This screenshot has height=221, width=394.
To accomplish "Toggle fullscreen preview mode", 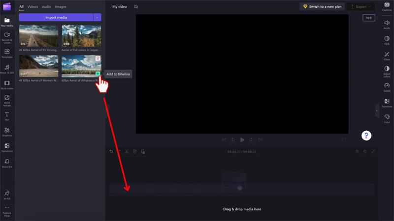I will click(x=344, y=140).
